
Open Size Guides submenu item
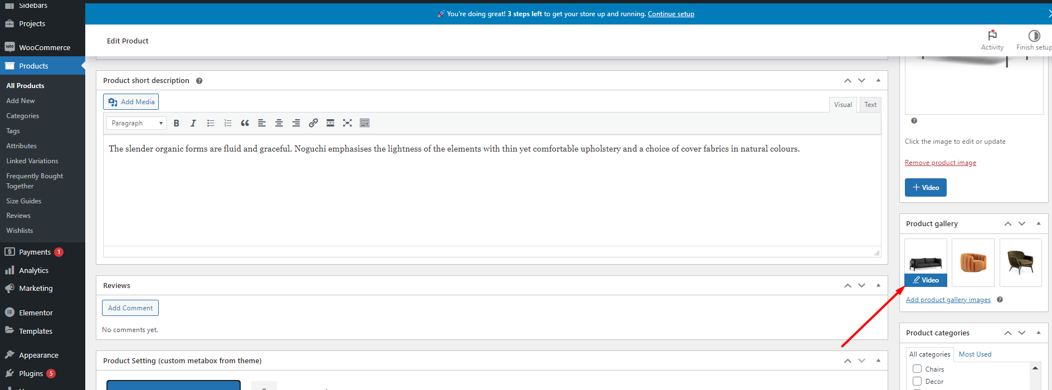click(24, 201)
